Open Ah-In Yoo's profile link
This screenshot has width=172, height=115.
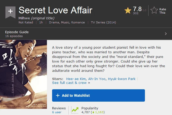coord(97,79)
